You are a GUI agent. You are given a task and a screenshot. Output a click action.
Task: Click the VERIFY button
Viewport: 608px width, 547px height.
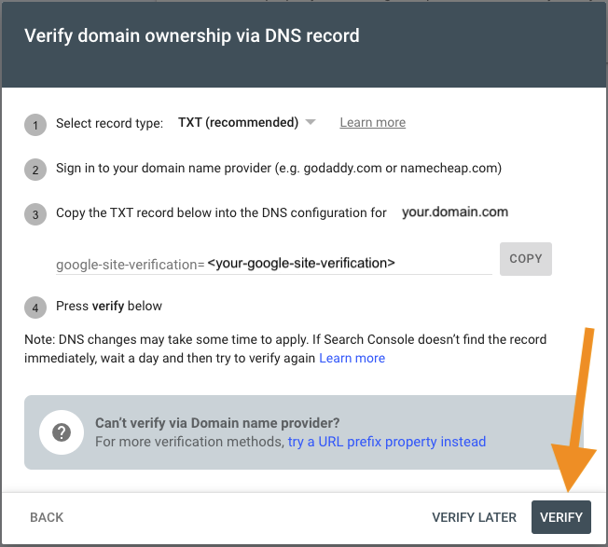561,517
